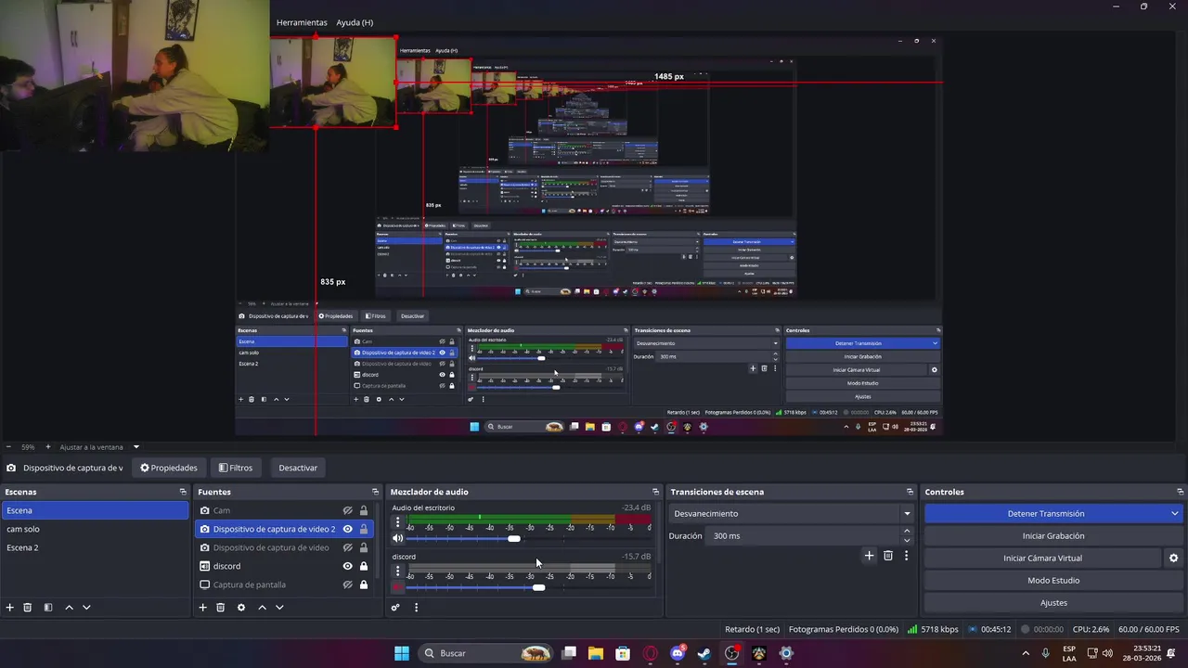1188x668 pixels.
Task: Open source properties gear in Fuentes toolbar
Action: [x=241, y=608]
